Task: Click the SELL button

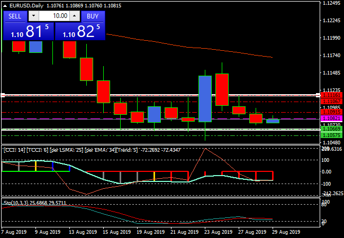Action: [15, 16]
